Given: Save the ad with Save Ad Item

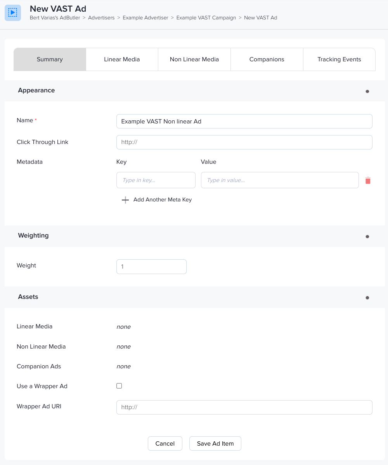Looking at the screenshot, I should point(215,444).
